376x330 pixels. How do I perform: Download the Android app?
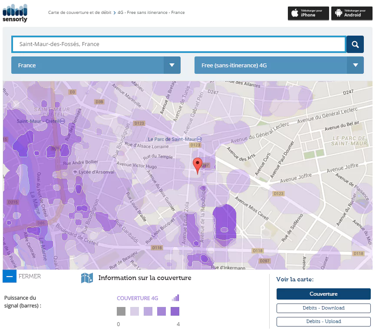point(352,13)
